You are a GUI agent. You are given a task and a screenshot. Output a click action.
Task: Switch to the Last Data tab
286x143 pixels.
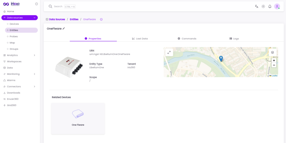pos(140,38)
